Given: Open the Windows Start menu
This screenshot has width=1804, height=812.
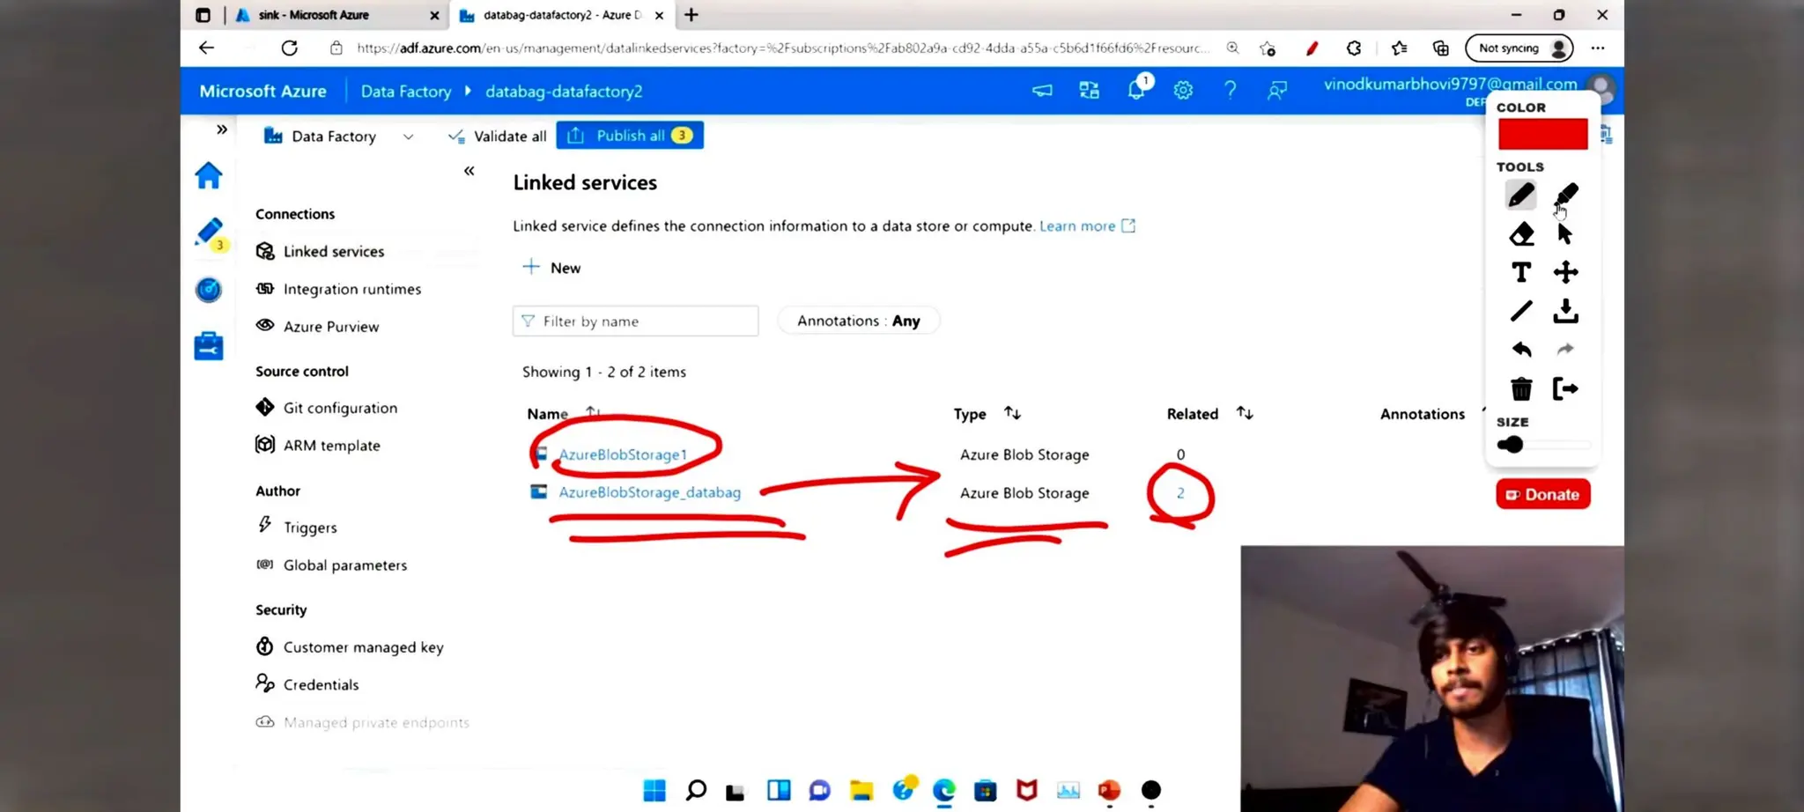Looking at the screenshot, I should click(654, 791).
